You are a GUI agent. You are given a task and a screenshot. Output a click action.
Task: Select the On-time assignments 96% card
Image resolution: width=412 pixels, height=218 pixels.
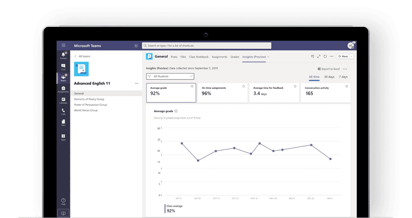(x=222, y=93)
